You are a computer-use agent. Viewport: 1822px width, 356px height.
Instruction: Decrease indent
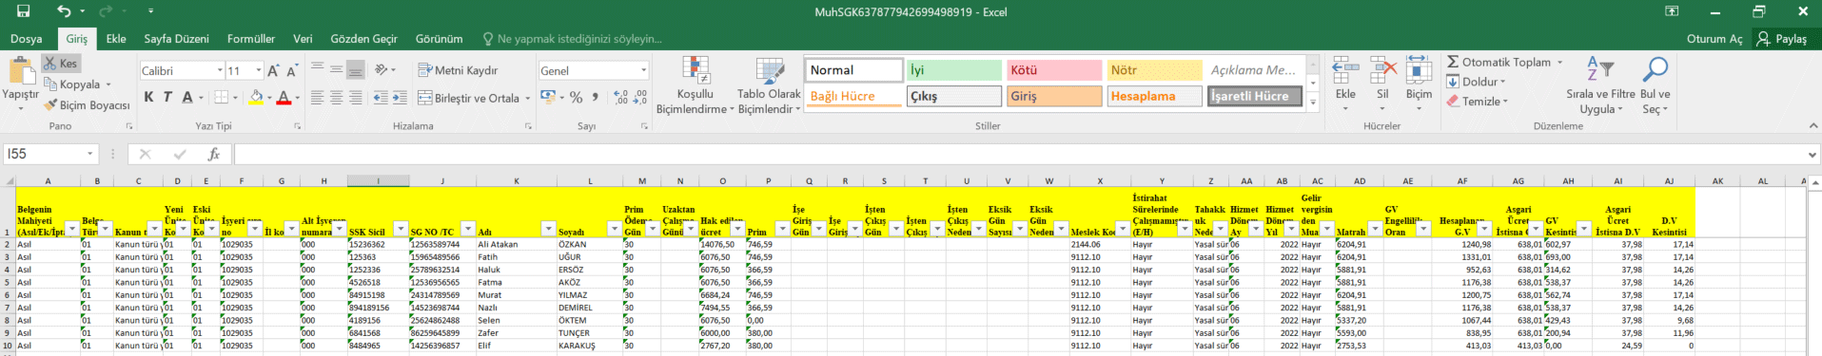[381, 97]
